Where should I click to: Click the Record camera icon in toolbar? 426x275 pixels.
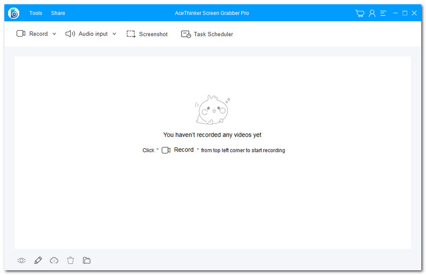(x=21, y=34)
